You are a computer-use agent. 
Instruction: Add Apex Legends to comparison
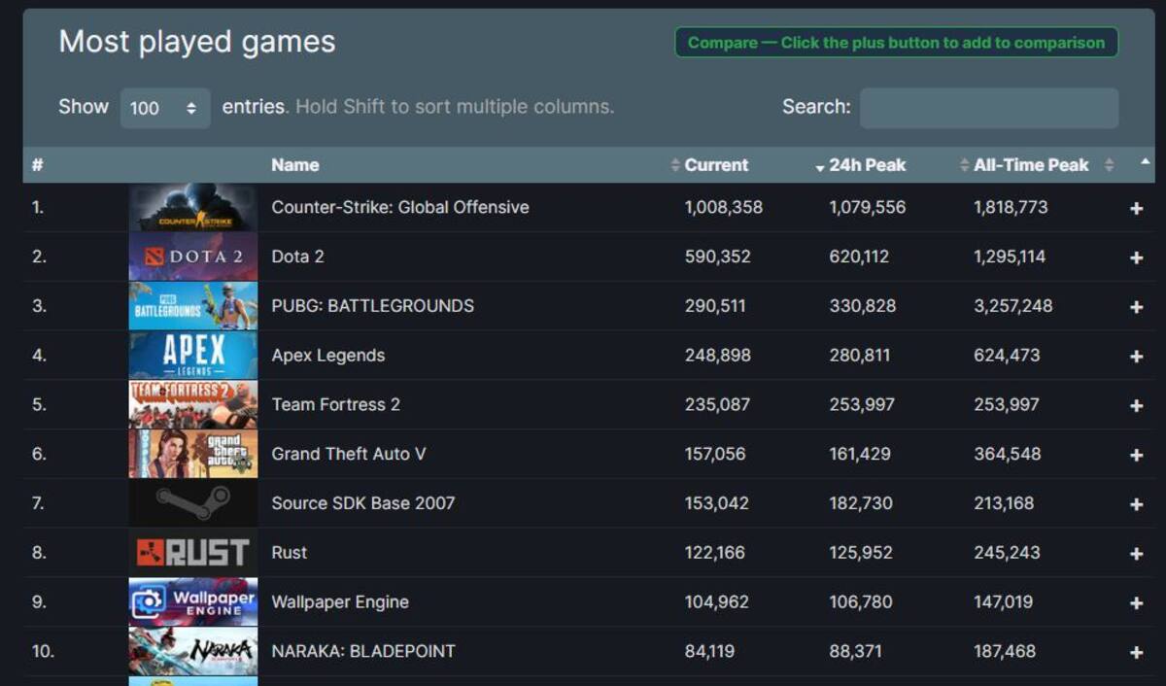click(x=1136, y=357)
